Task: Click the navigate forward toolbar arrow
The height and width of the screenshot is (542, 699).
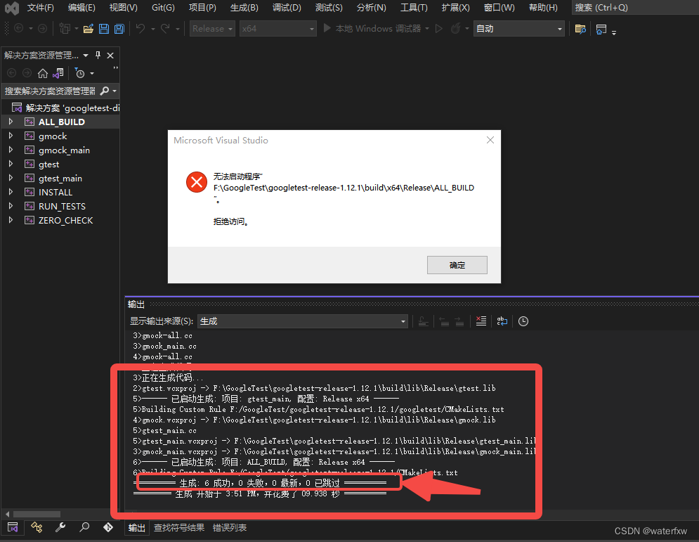Action: point(42,29)
